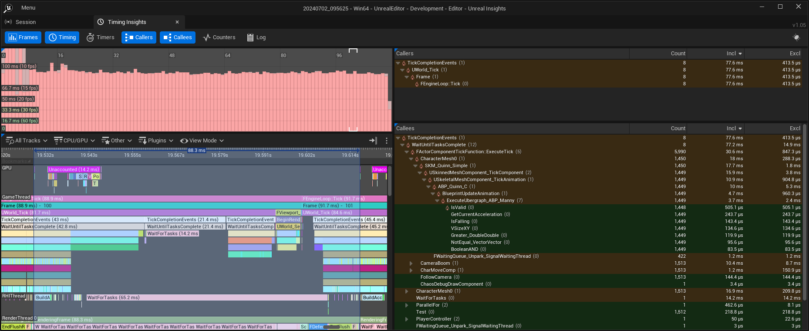Expand the CharMoveComp node
Viewport: 809px width, 331px height.
[411, 270]
